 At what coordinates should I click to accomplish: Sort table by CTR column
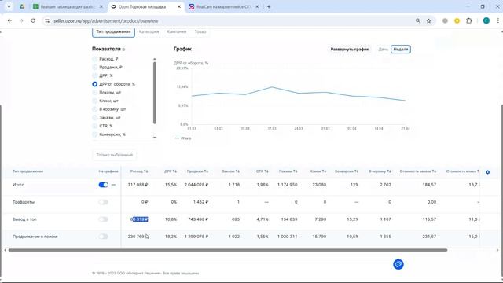coord(262,171)
